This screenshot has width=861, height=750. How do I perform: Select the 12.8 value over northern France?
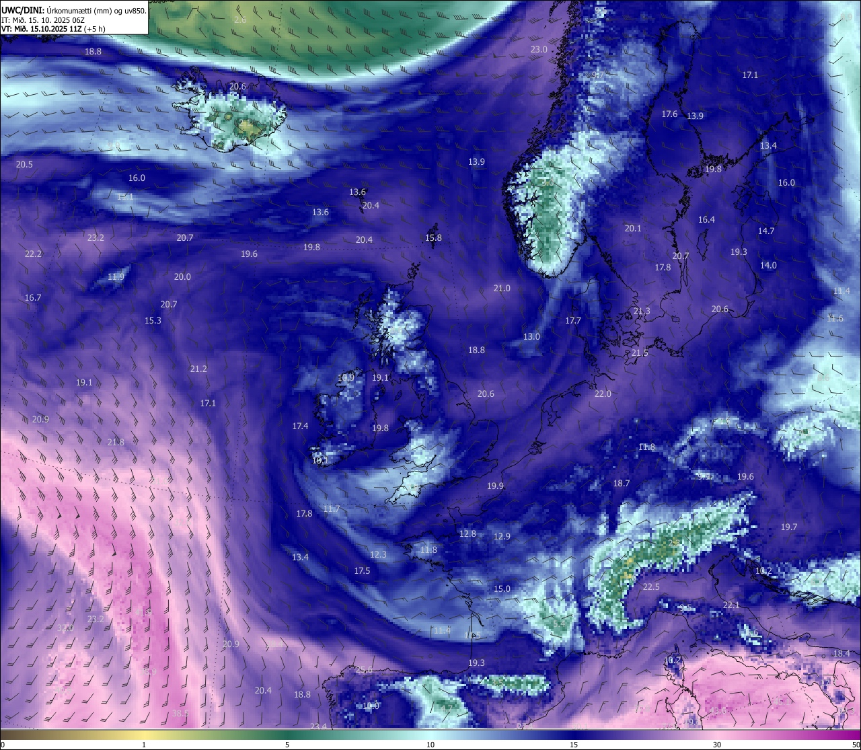[467, 534]
